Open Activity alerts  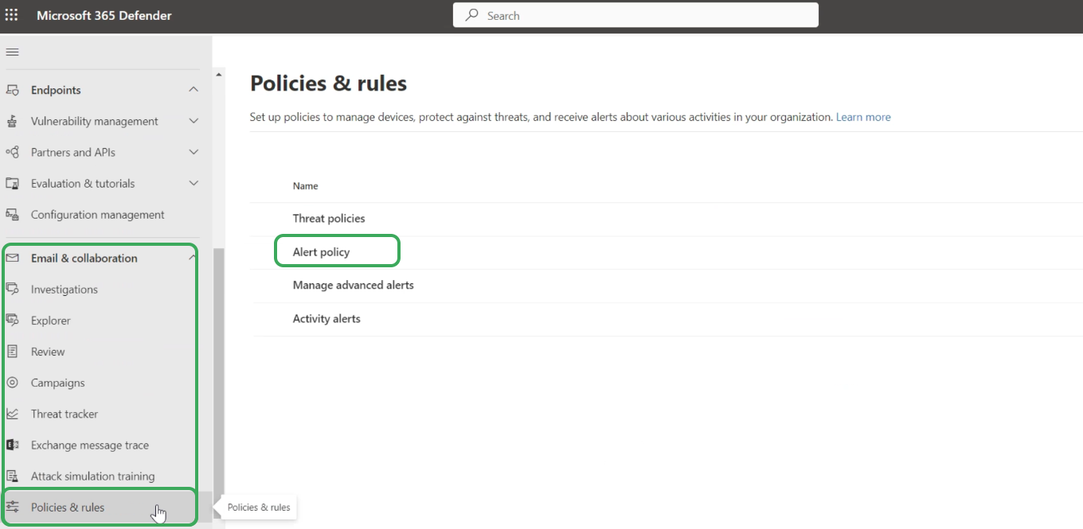coord(326,318)
